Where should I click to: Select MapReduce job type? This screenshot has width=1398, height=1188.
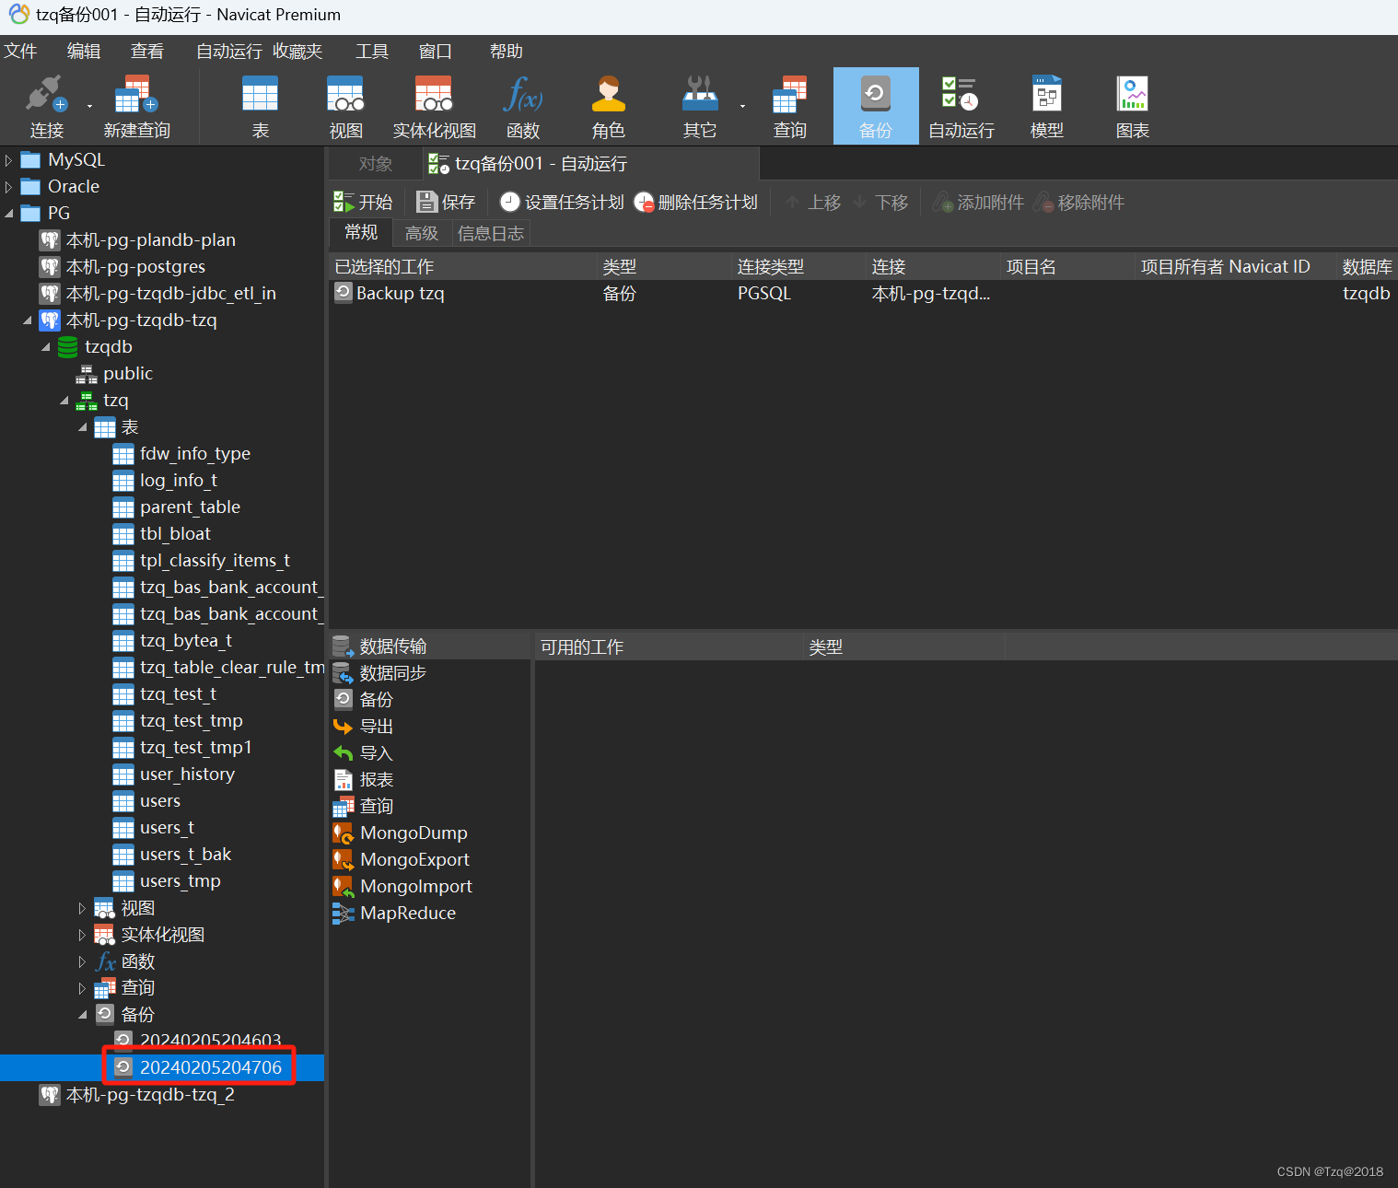click(394, 914)
